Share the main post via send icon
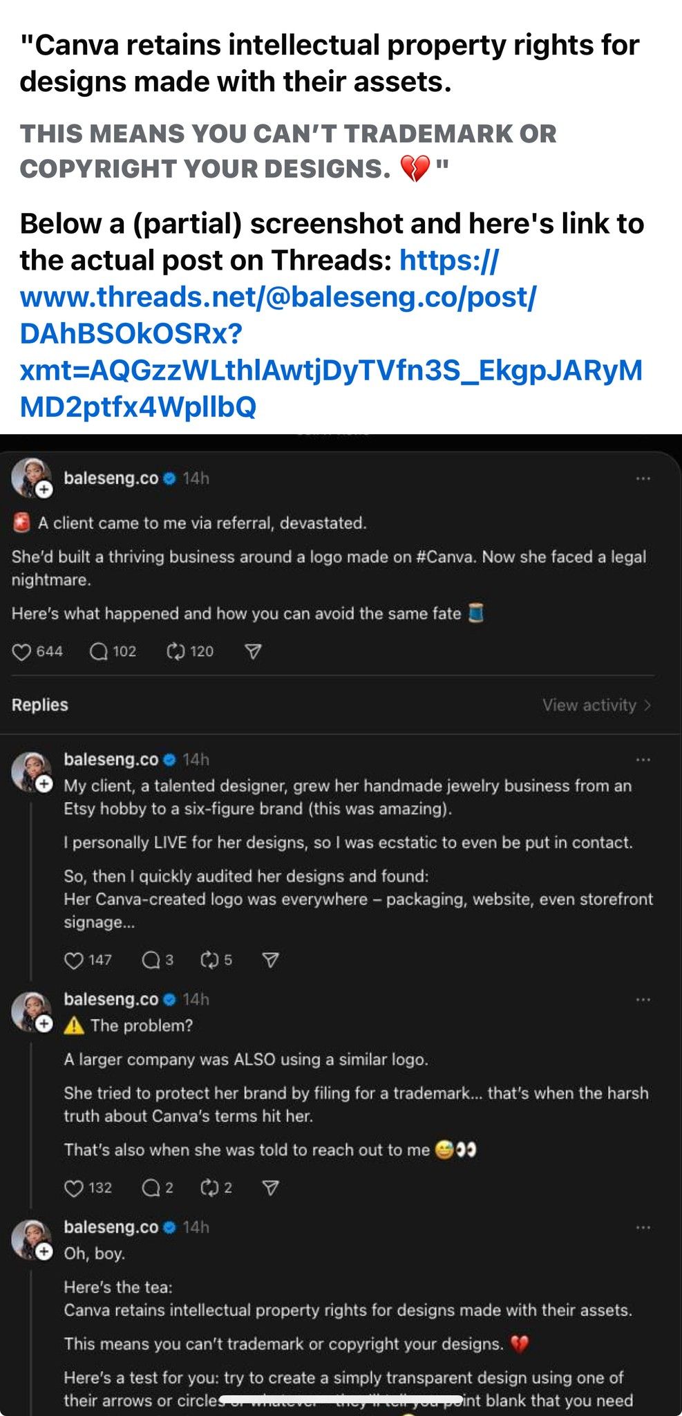 pyautogui.click(x=254, y=651)
